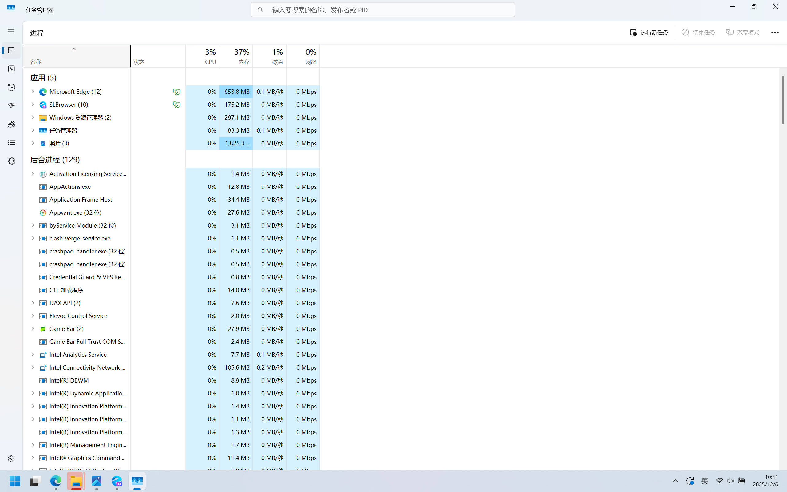Image resolution: width=787 pixels, height=492 pixels.
Task: Select the Application Frame Host process
Action: coord(81,200)
